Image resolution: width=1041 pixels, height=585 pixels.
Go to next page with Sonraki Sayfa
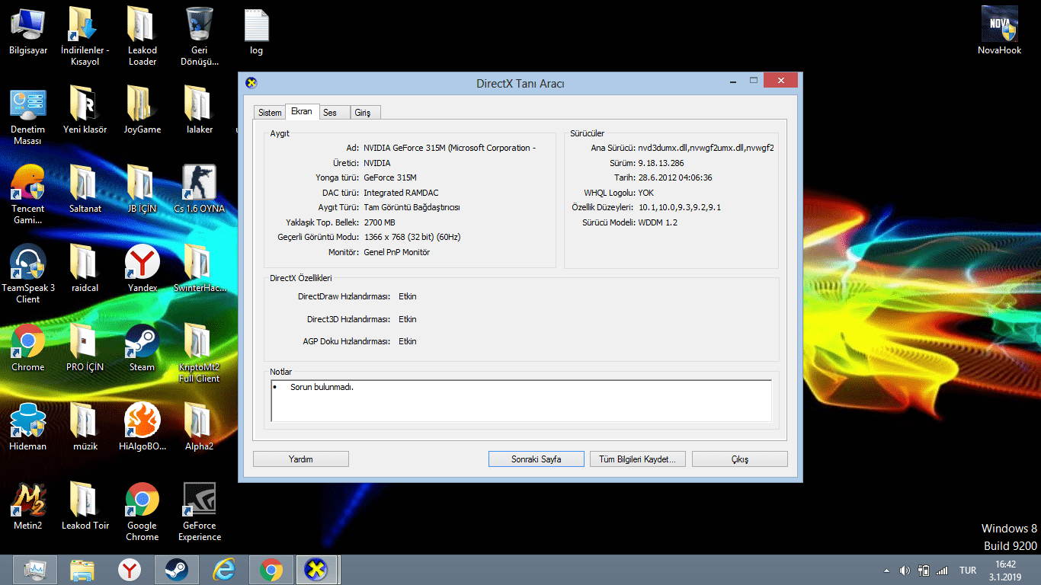[537, 459]
